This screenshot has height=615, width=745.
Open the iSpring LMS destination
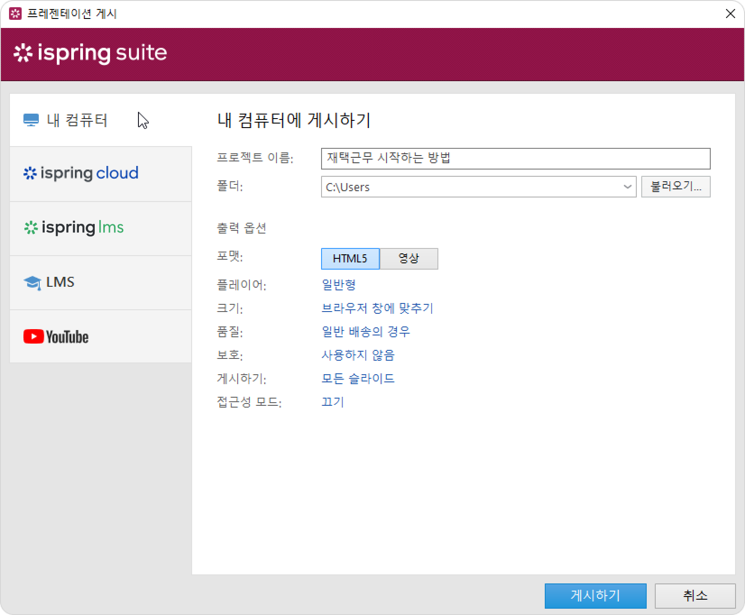pyautogui.click(x=74, y=228)
